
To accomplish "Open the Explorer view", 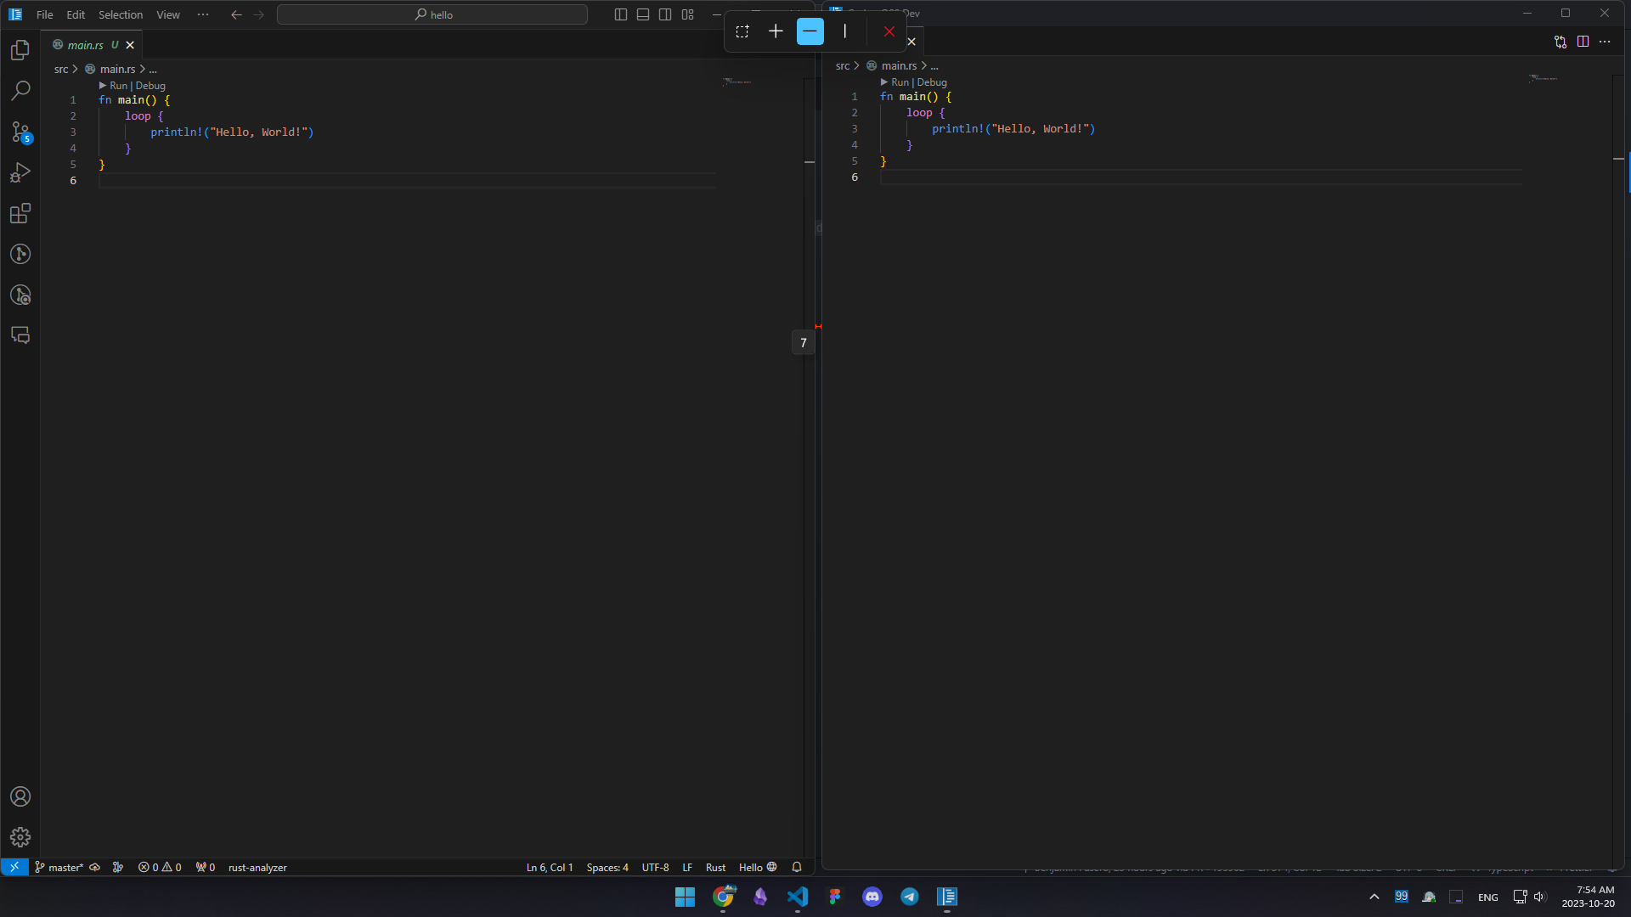I will point(20,50).
